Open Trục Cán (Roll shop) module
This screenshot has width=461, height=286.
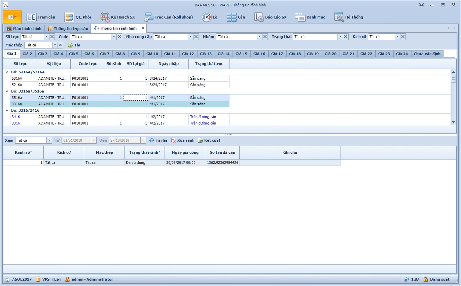(169, 17)
